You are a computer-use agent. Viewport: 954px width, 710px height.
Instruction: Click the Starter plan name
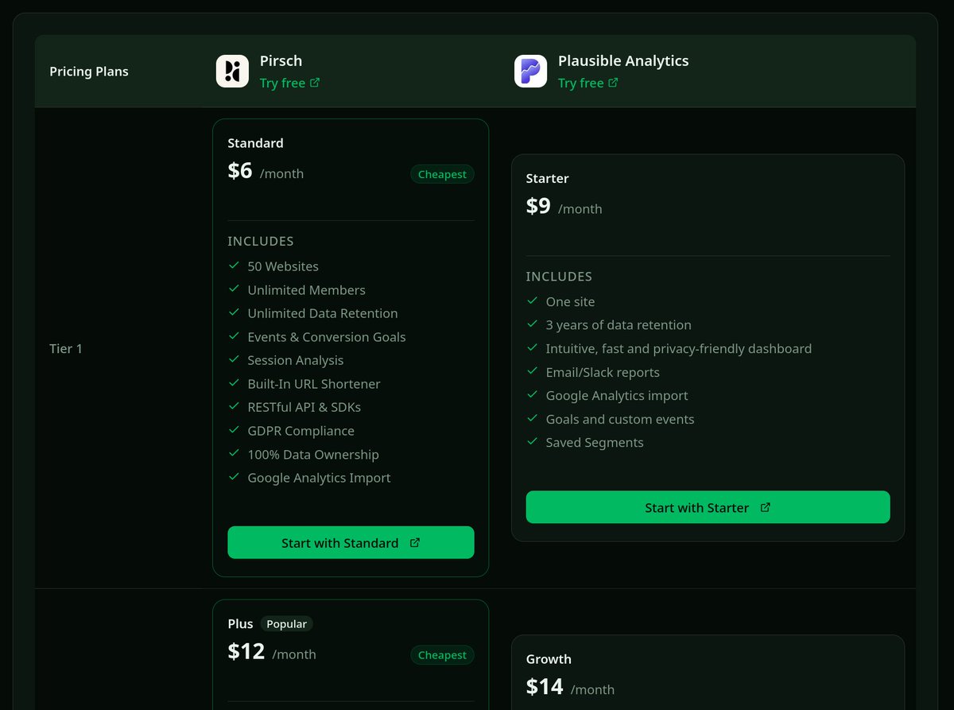pyautogui.click(x=547, y=178)
